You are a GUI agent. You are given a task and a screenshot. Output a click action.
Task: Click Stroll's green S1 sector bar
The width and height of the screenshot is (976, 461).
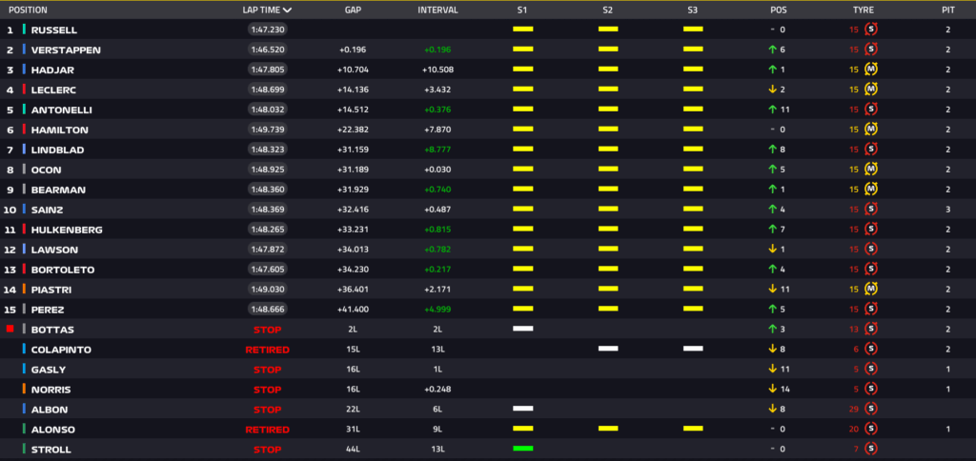coord(523,448)
